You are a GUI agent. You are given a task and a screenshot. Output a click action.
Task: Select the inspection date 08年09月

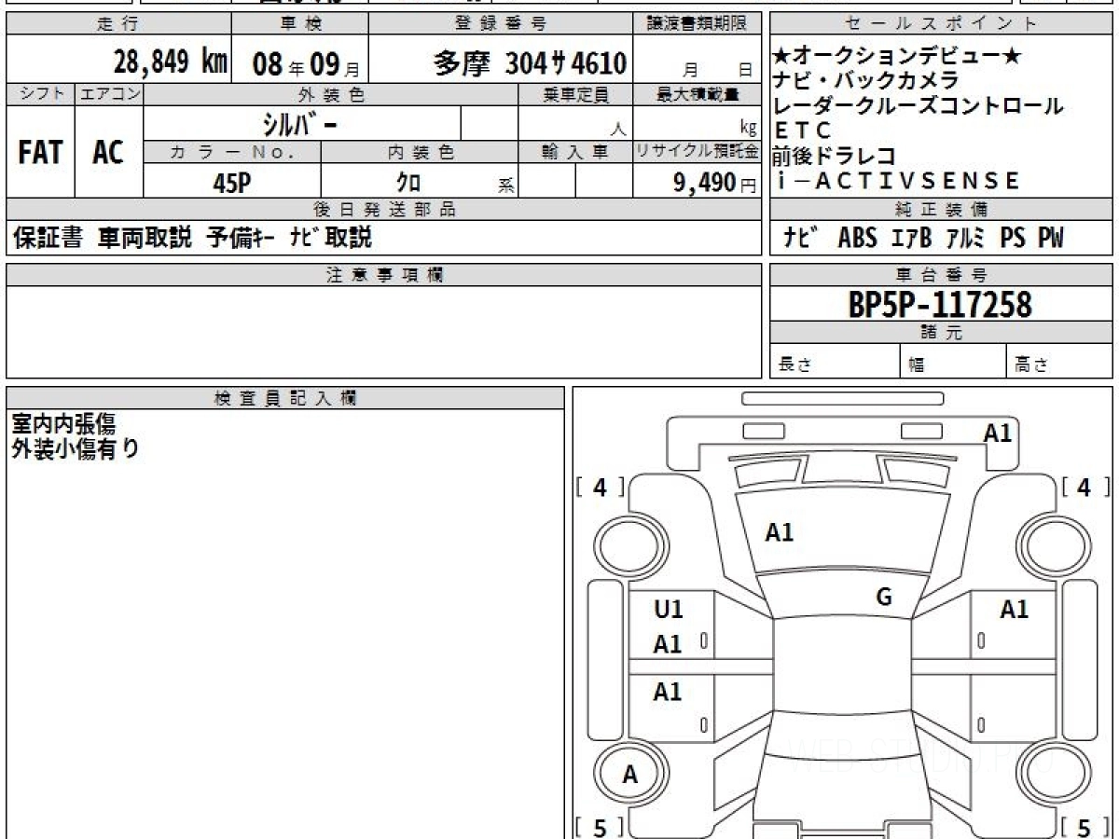305,64
